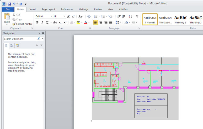
Task: Apply No Spacing style
Action: pyautogui.click(x=165, y=19)
